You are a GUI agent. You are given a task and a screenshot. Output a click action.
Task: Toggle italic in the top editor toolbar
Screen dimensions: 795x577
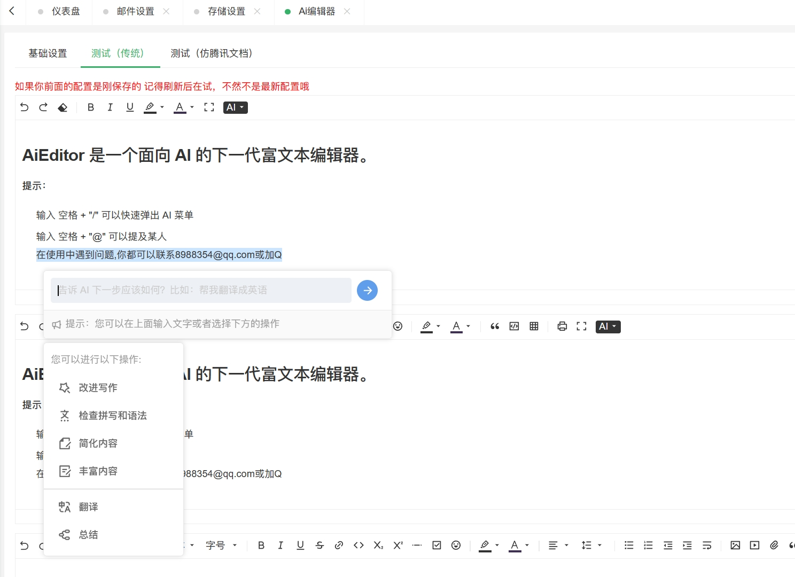tap(110, 107)
